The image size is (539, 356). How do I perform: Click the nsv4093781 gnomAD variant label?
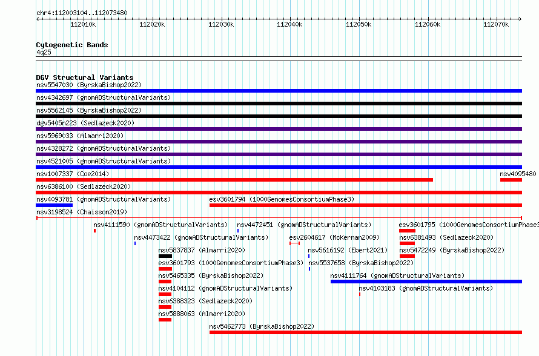point(104,199)
